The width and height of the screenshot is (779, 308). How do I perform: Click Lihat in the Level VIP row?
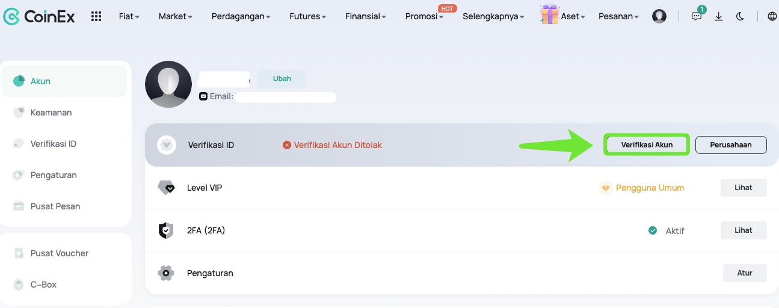point(744,188)
